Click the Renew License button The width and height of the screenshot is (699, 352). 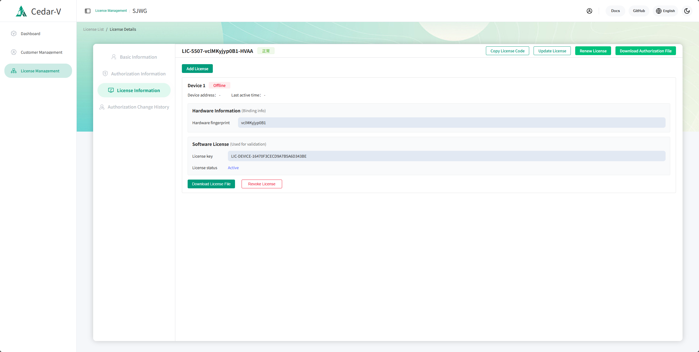(x=593, y=51)
